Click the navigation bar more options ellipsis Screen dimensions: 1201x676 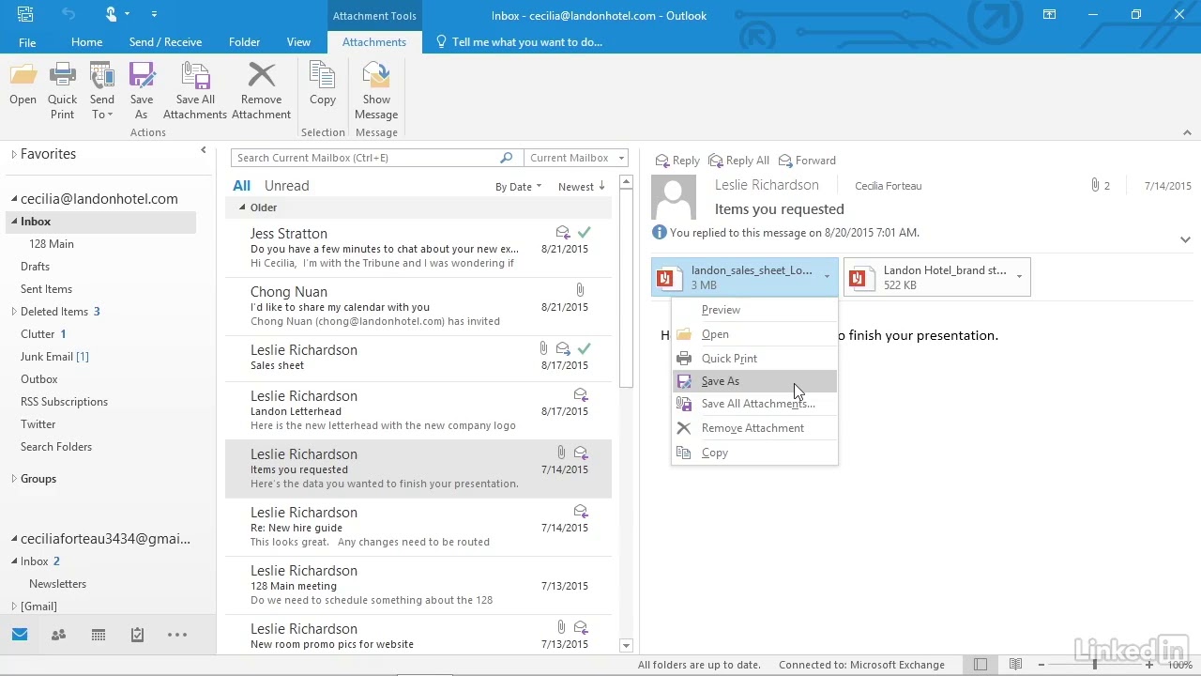pyautogui.click(x=177, y=635)
